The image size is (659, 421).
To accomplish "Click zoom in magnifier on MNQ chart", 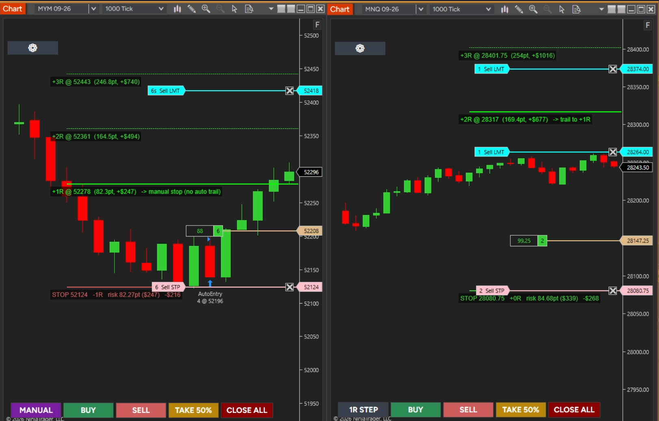I will pyautogui.click(x=533, y=9).
